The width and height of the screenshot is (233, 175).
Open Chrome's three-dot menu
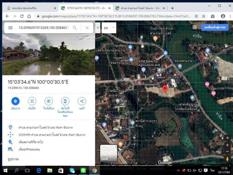pyautogui.click(x=230, y=16)
